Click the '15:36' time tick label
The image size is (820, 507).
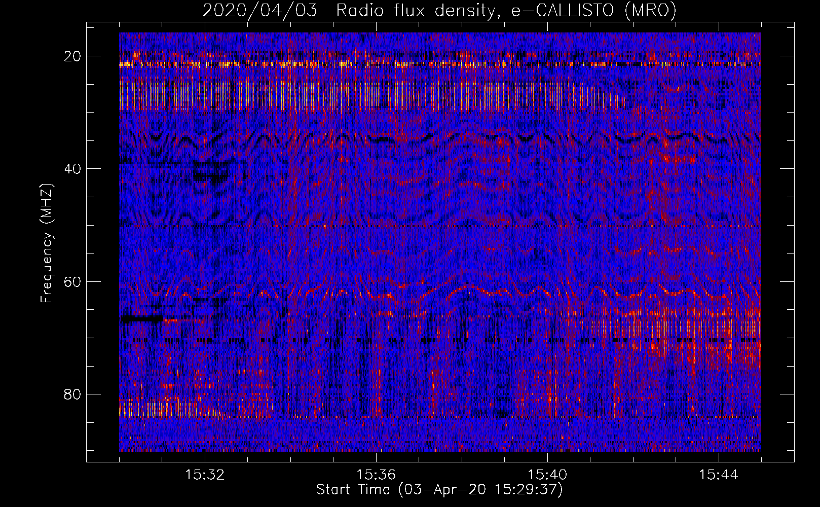coord(376,475)
